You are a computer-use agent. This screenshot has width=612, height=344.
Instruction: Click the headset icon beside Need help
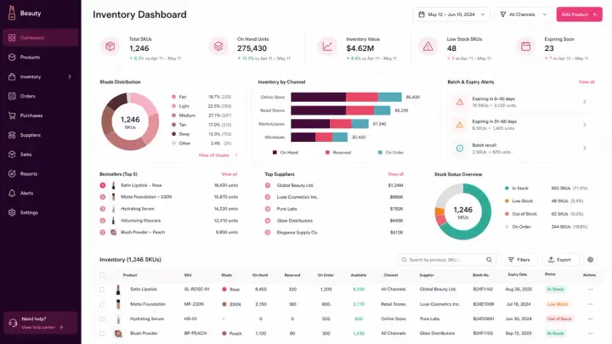click(13, 323)
